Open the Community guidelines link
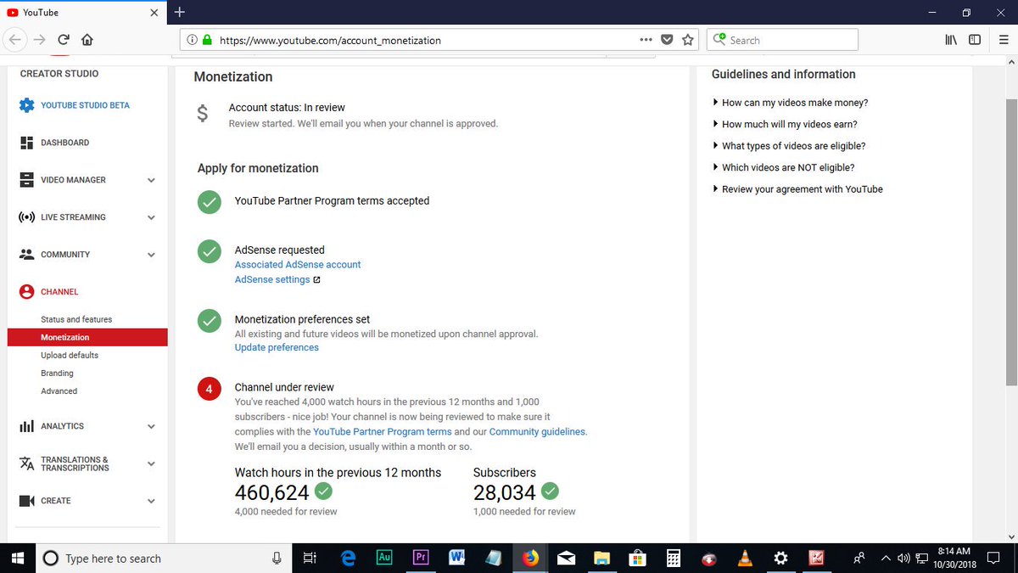The height and width of the screenshot is (573, 1018). [x=537, y=431]
